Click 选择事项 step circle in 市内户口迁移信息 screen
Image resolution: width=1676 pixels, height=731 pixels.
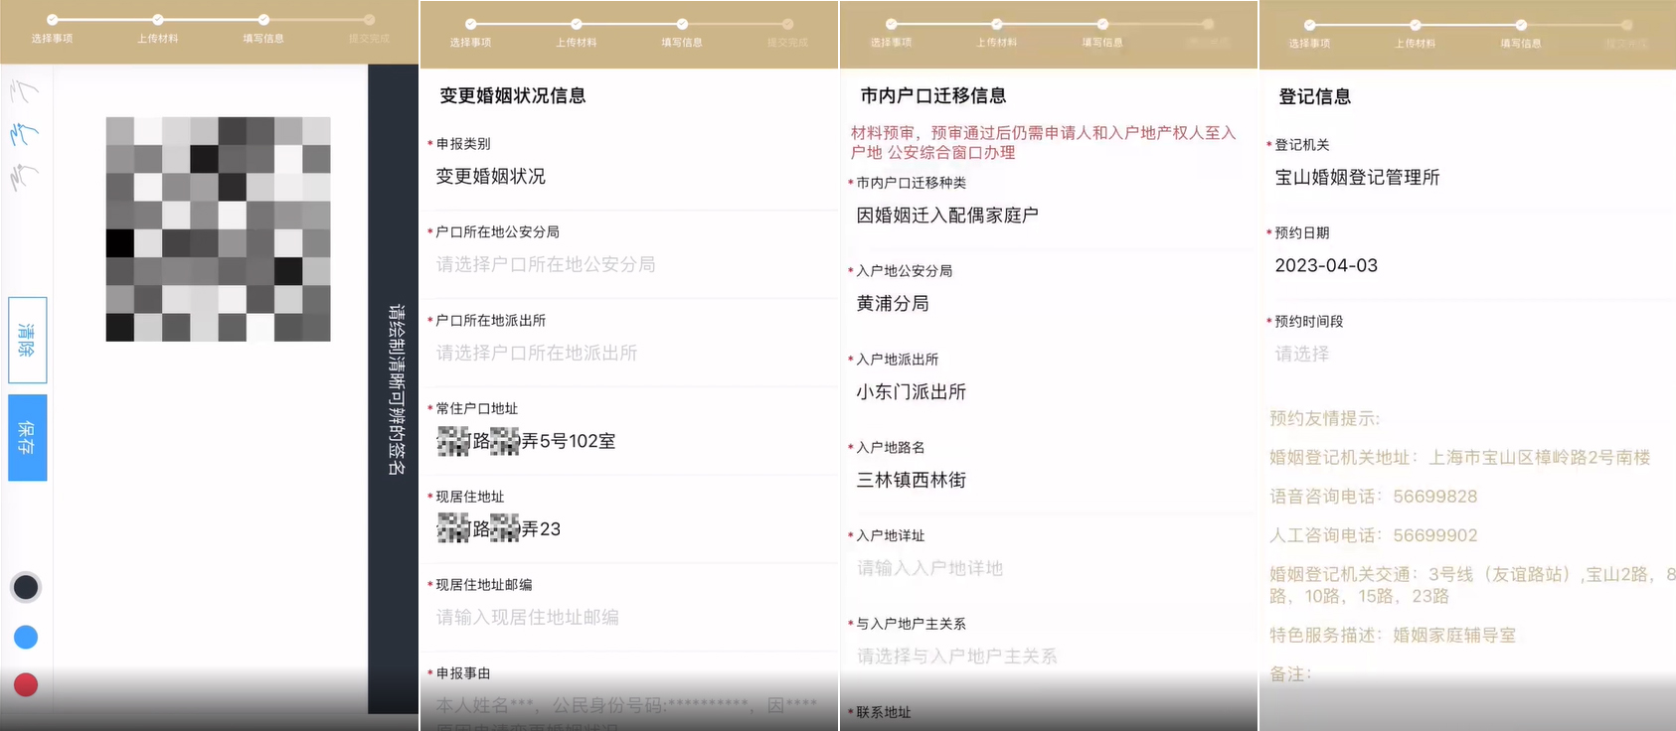(891, 24)
